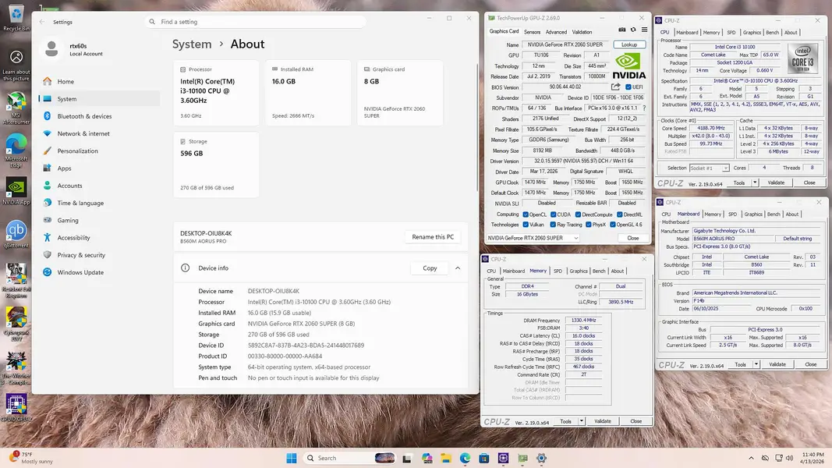Open Microsoft Store from taskbar
832x468 pixels.
pyautogui.click(x=484, y=459)
